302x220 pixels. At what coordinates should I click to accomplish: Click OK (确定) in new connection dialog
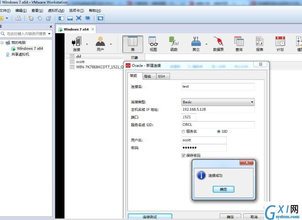pos(230,217)
